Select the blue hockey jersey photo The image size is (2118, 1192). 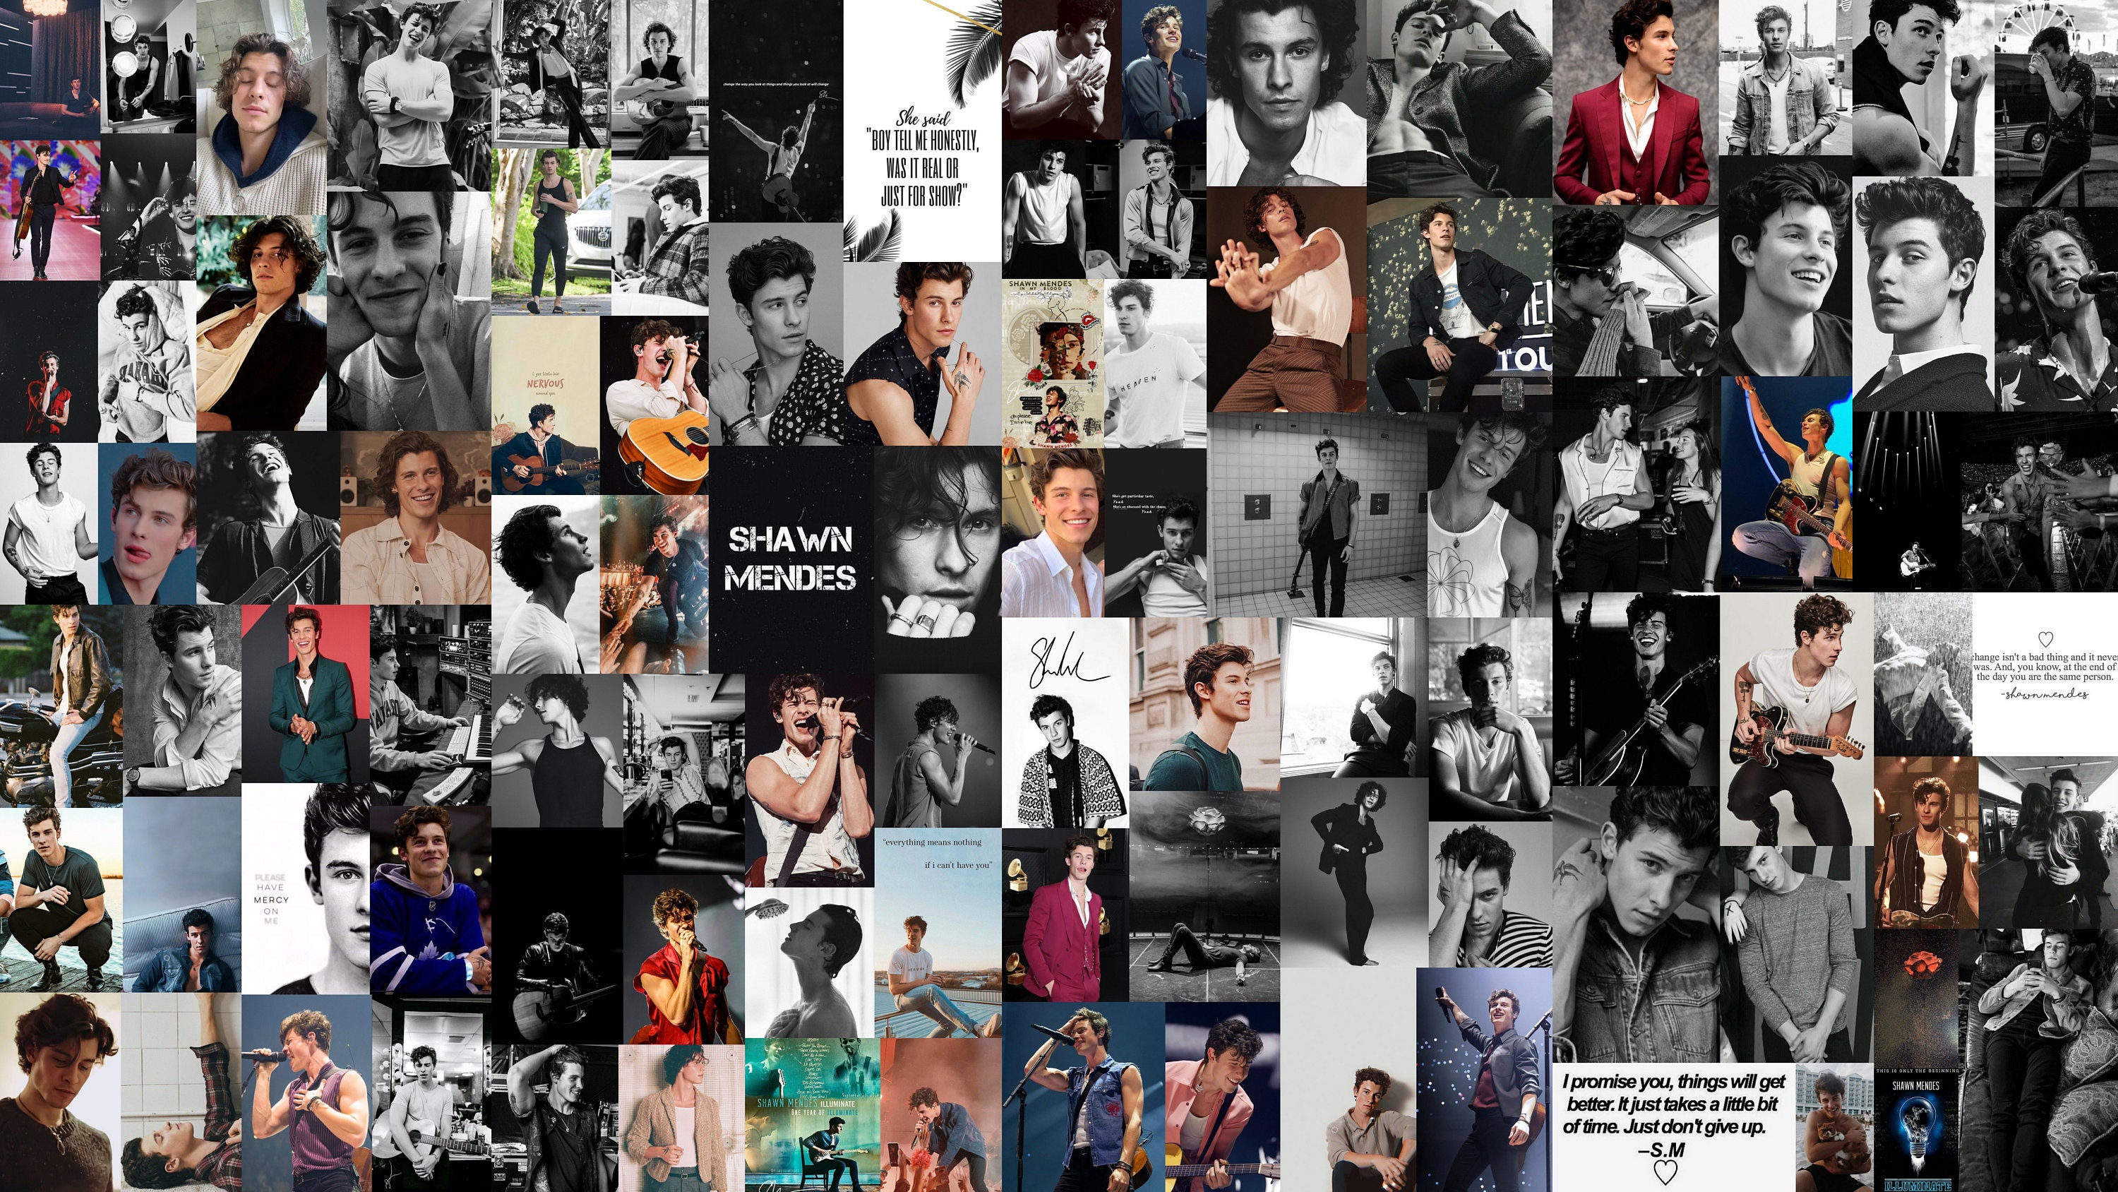[x=431, y=901]
